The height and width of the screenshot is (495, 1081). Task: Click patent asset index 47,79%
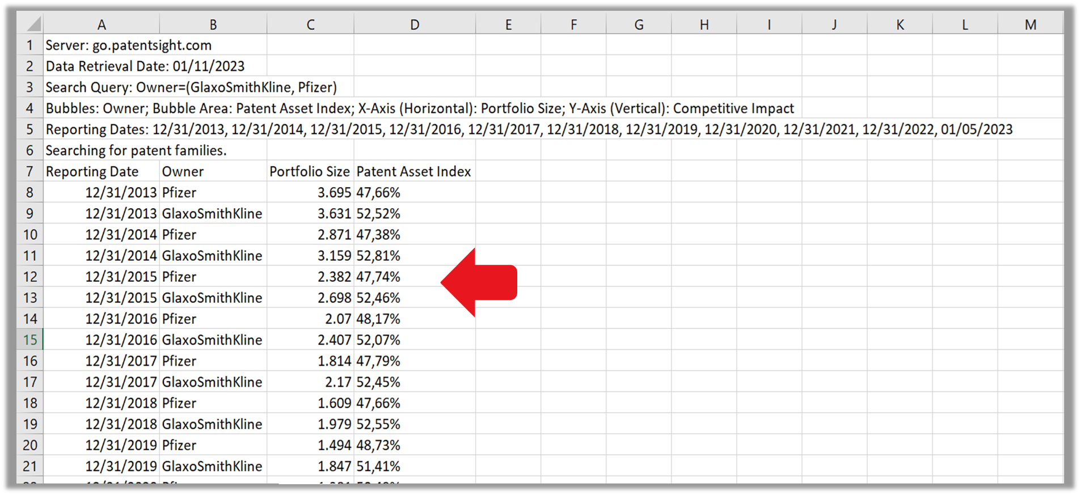pyautogui.click(x=415, y=361)
